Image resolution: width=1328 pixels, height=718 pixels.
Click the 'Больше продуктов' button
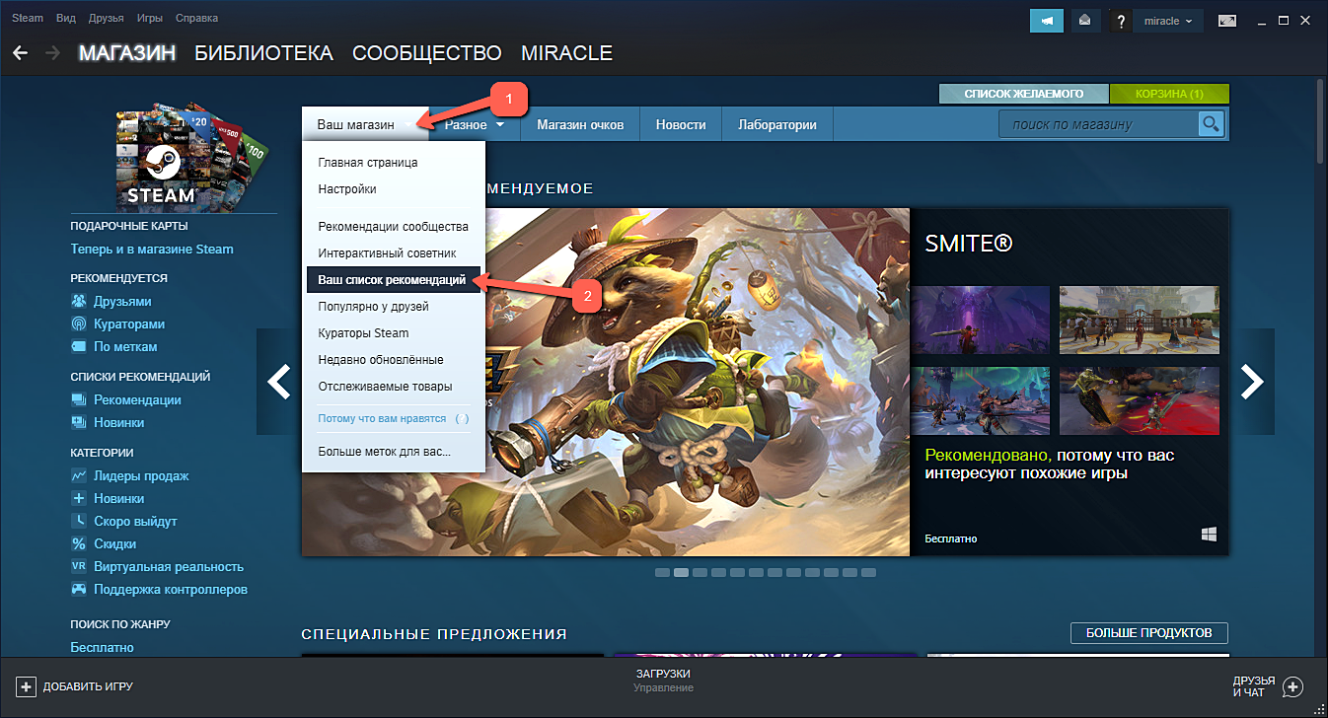tap(1148, 633)
